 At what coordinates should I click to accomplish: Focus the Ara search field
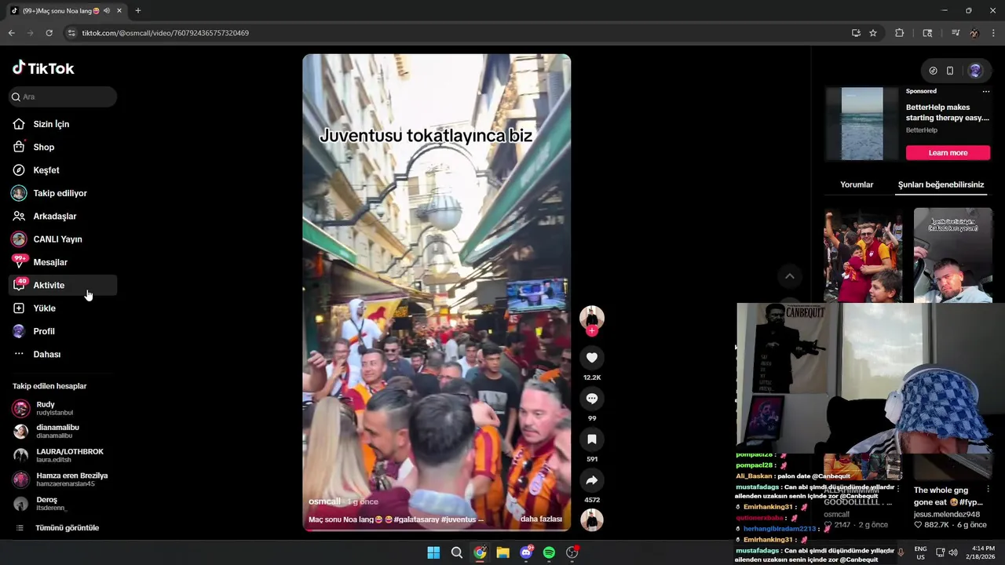(x=63, y=97)
